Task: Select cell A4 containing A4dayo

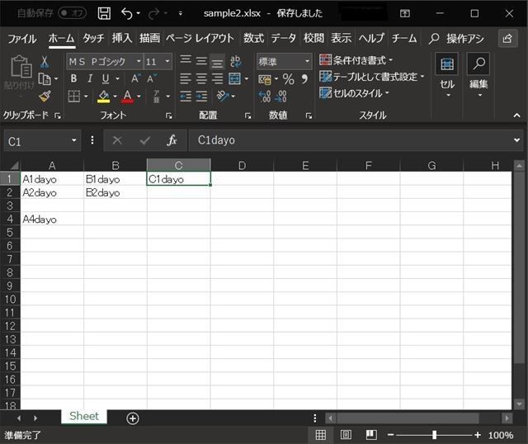Action: (x=52, y=219)
